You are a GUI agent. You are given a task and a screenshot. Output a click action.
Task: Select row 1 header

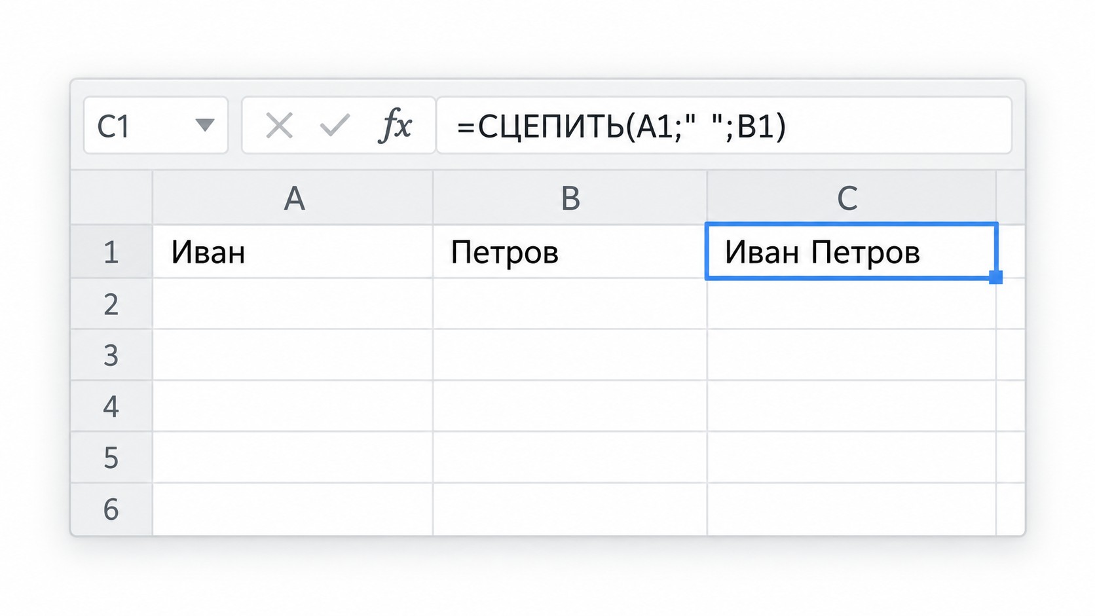click(x=111, y=252)
